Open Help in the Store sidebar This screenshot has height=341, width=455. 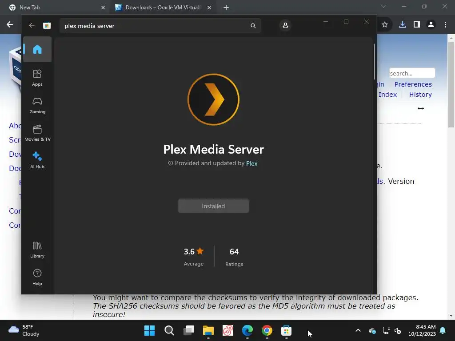pos(37,277)
